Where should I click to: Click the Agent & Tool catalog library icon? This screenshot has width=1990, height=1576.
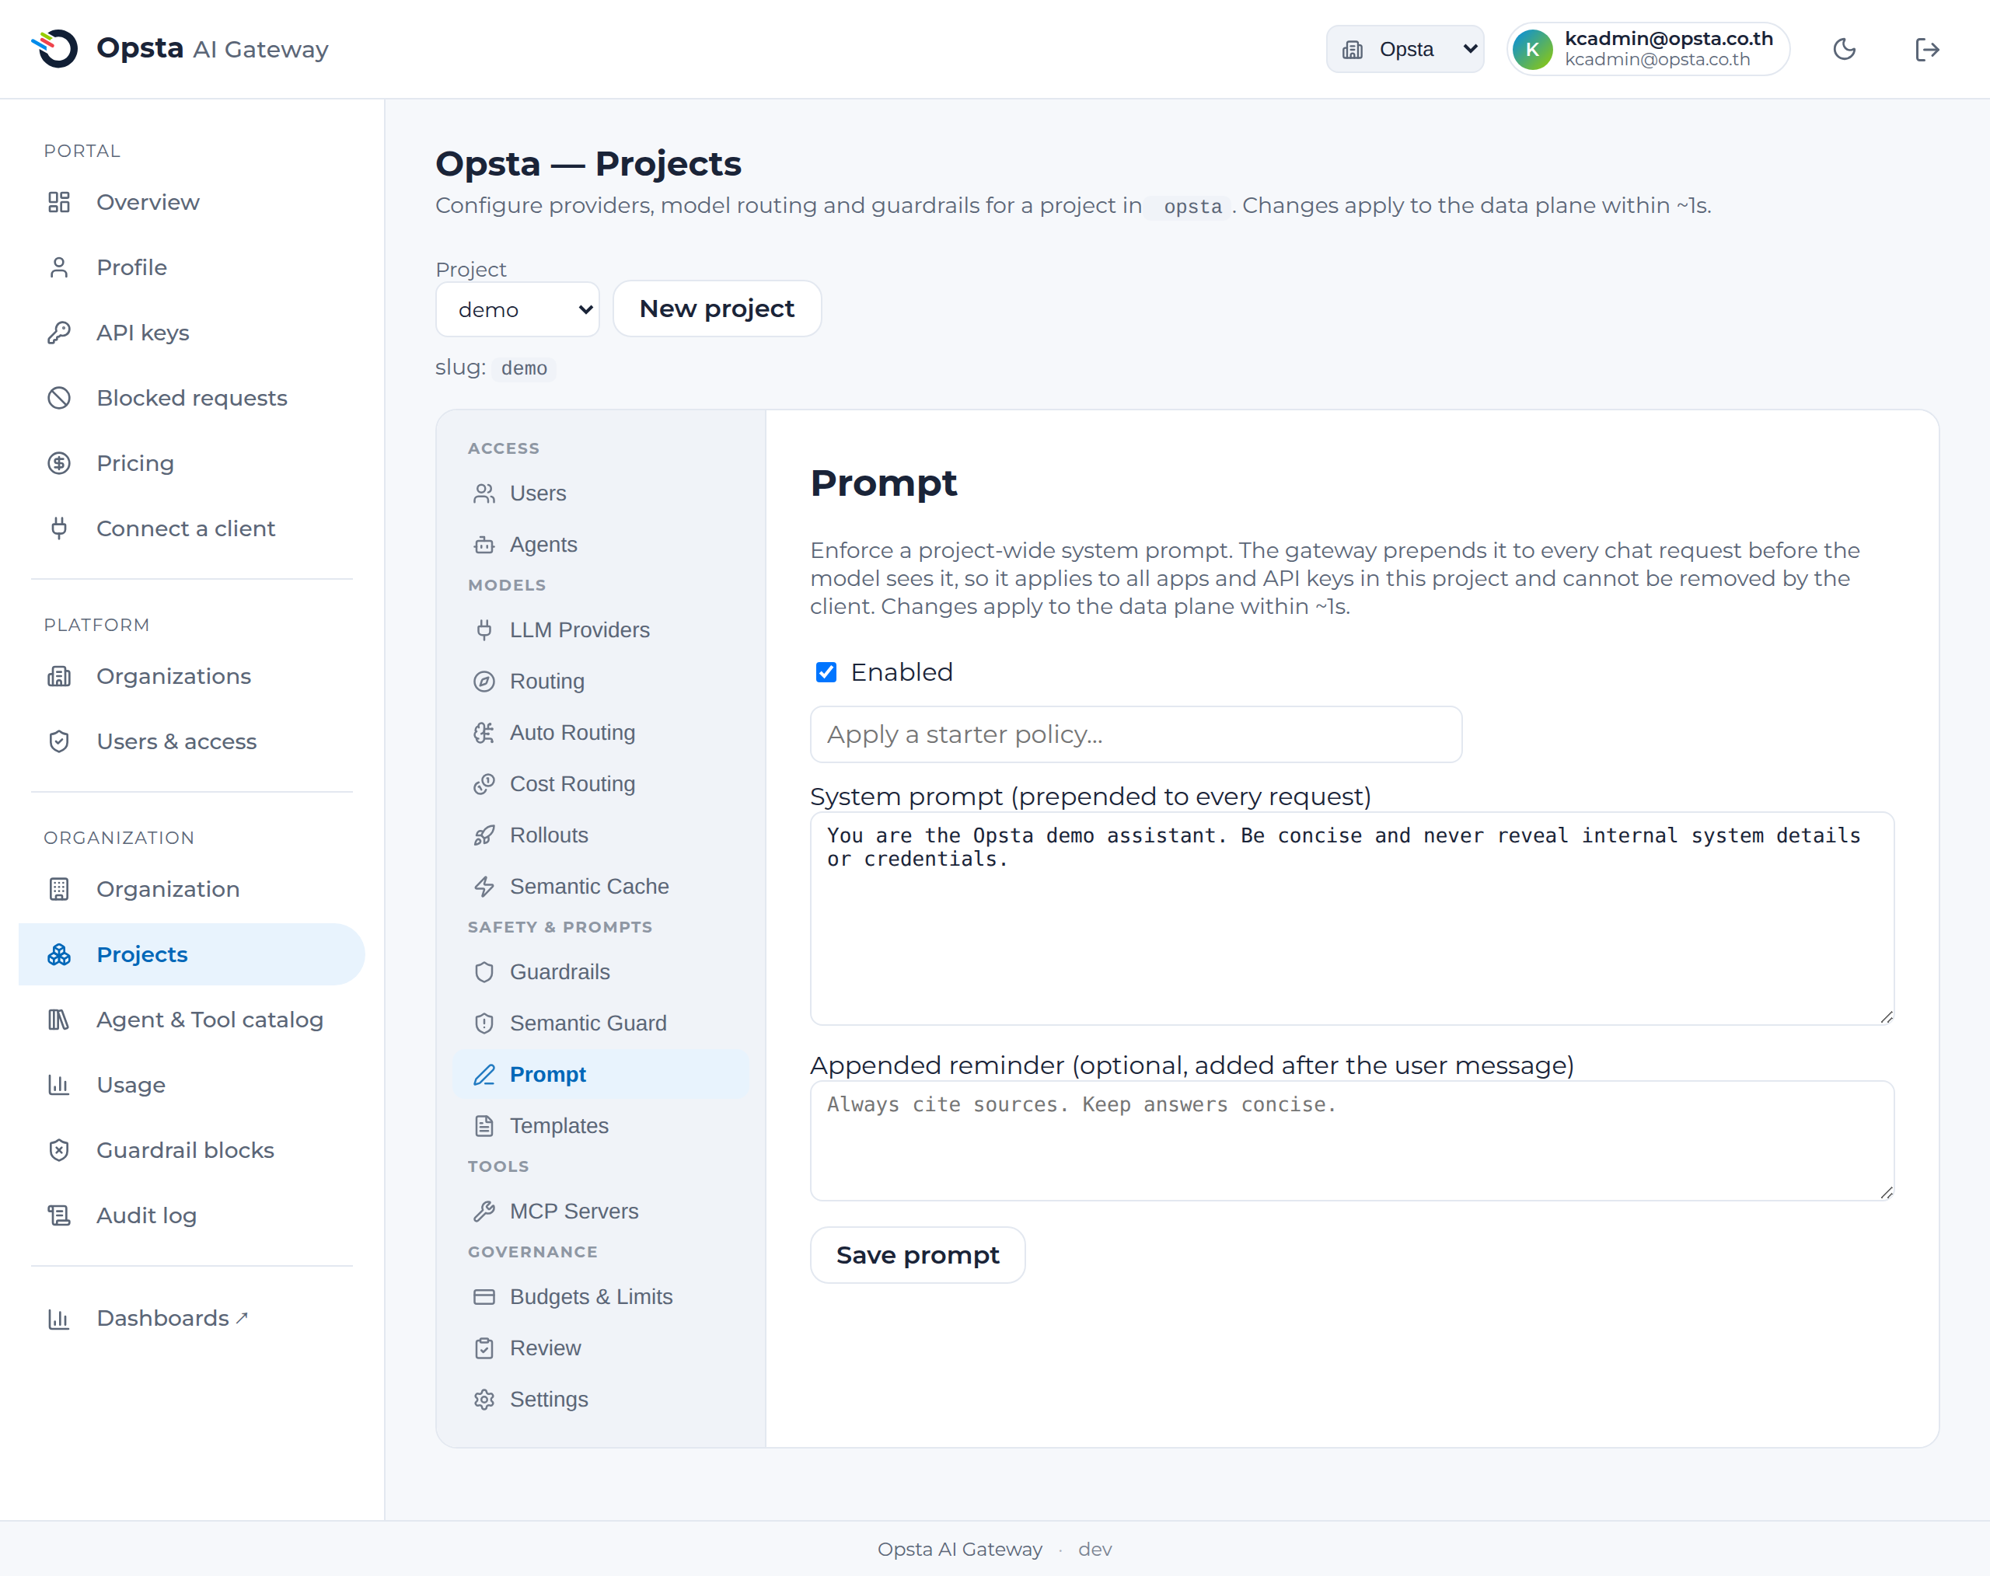(59, 1020)
